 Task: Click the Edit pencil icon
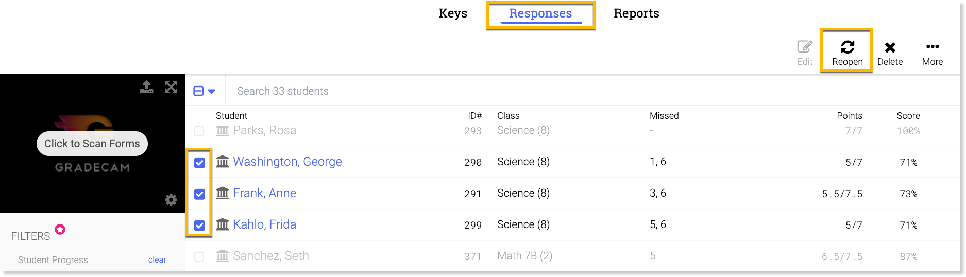[804, 47]
